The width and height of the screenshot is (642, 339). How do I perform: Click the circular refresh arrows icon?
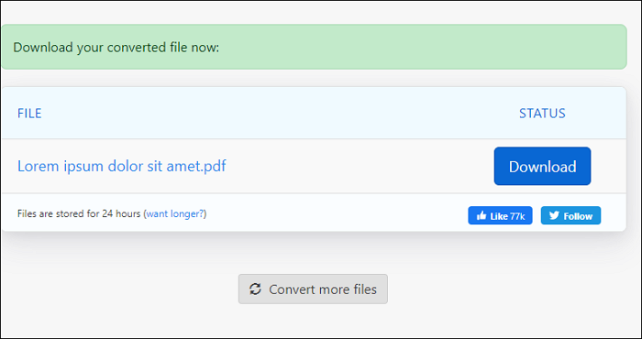tap(255, 290)
